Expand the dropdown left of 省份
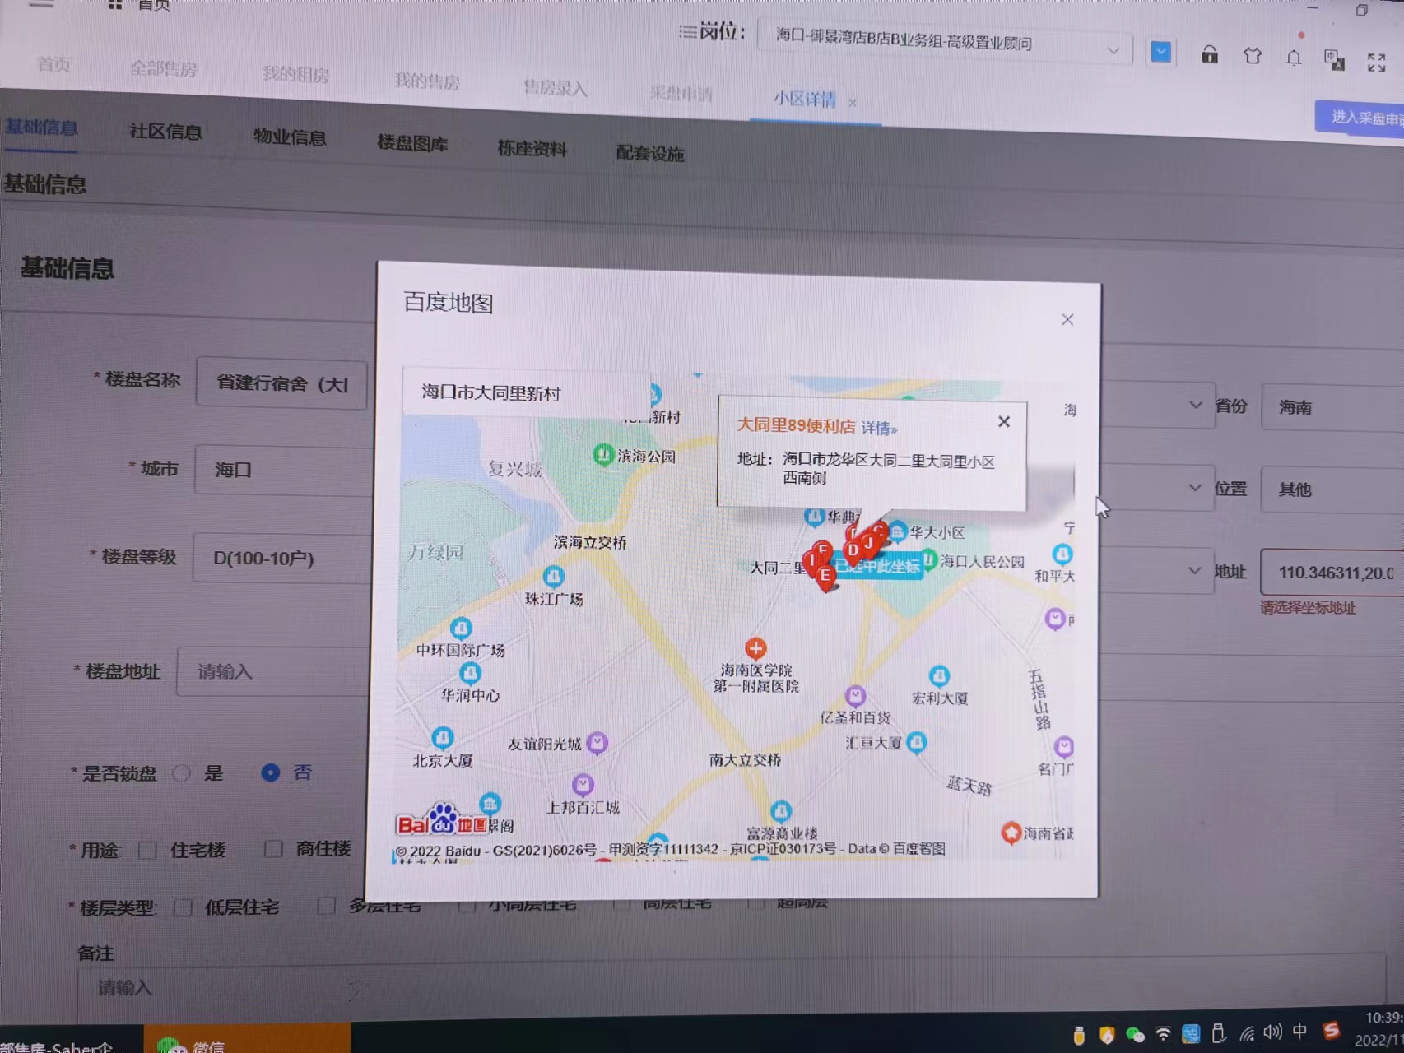Screen dimensions: 1404x1053 click(x=1195, y=405)
